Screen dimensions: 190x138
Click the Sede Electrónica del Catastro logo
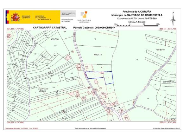coord(84,17)
